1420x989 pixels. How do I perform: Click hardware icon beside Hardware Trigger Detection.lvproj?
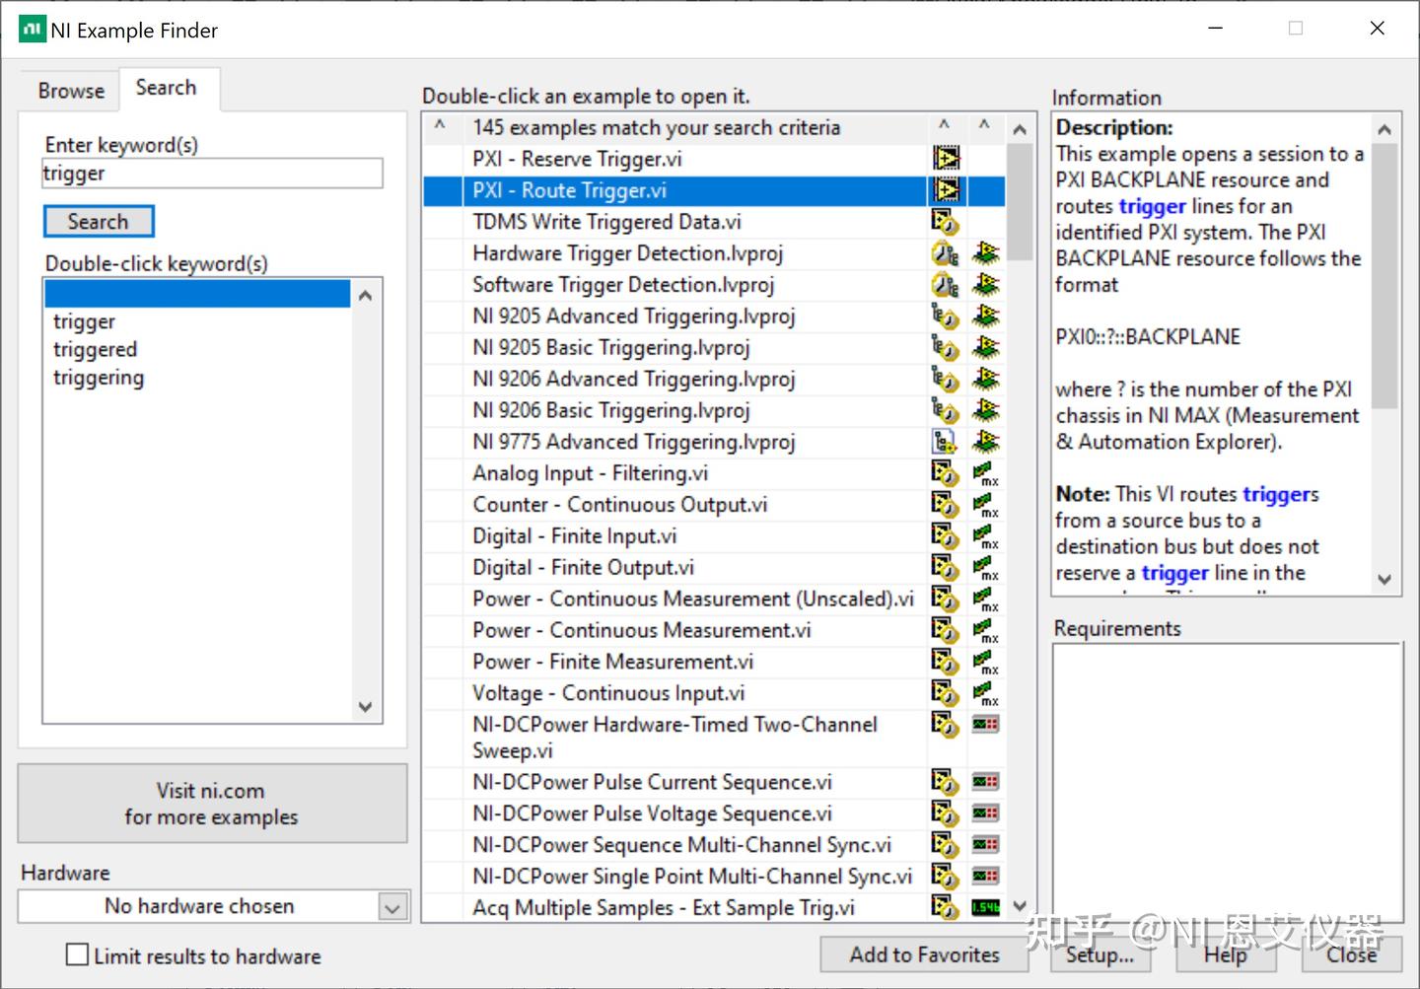click(985, 253)
